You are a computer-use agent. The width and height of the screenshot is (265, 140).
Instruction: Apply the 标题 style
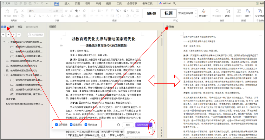pos(168,13)
